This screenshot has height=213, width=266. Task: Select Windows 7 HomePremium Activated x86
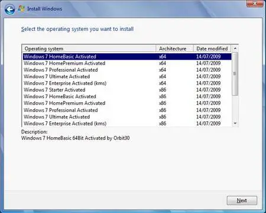tap(127, 103)
